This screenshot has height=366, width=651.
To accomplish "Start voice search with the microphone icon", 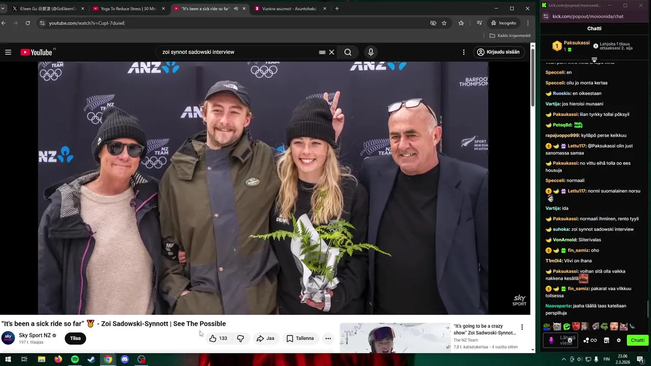I will [371, 52].
